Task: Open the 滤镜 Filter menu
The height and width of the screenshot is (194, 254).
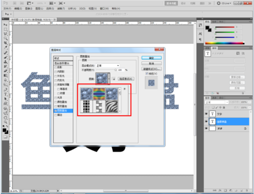Action: [61, 9]
